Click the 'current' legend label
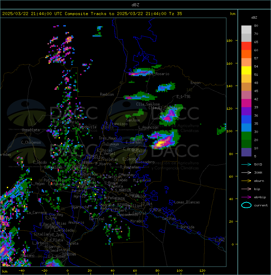 coord(261,205)
